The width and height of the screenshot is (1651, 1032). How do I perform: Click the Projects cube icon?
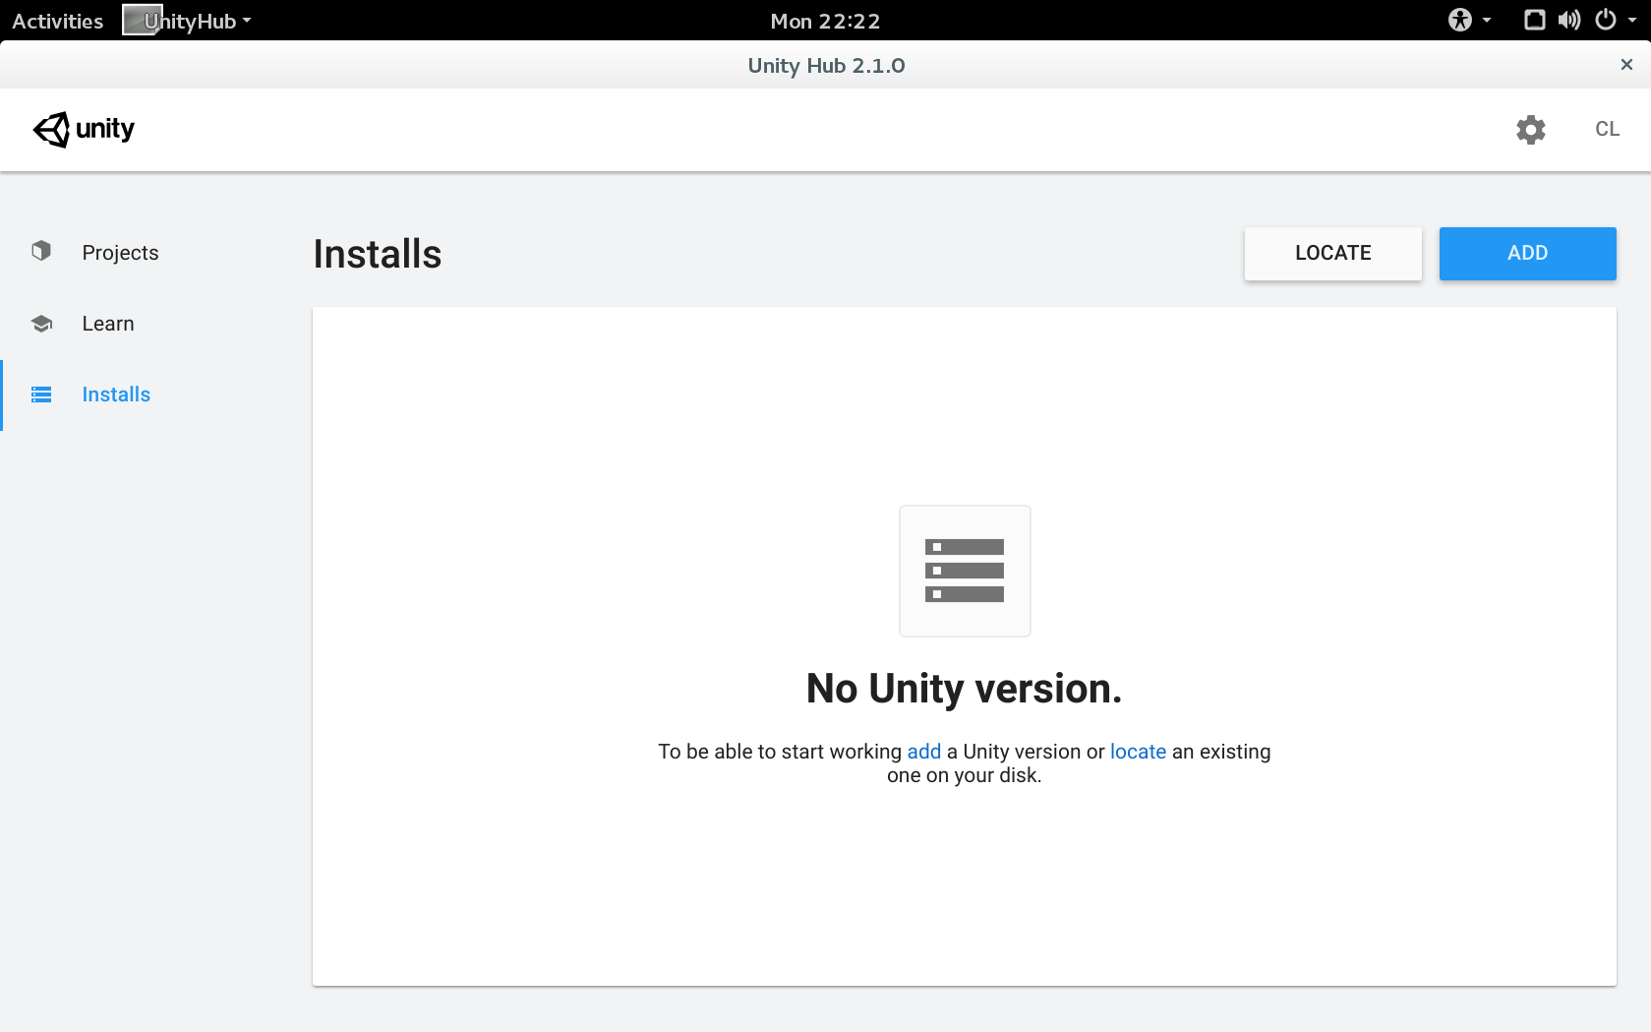coord(41,251)
